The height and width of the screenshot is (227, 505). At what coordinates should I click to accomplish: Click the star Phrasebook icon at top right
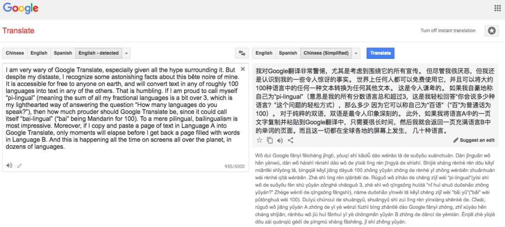[492, 30]
